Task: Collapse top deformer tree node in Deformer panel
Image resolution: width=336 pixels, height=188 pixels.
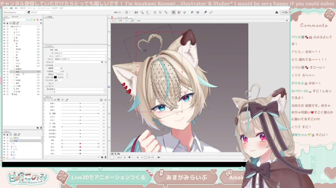Action: (10, 138)
